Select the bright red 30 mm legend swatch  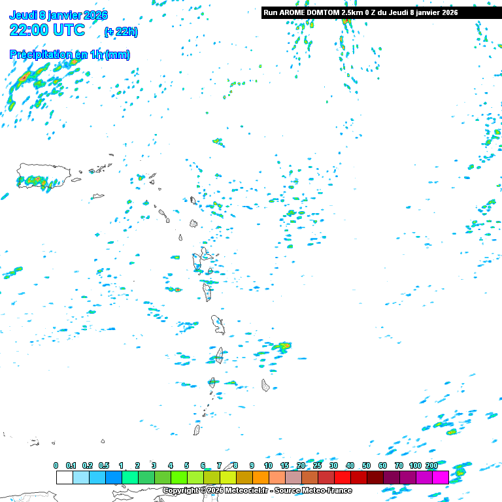342,477
